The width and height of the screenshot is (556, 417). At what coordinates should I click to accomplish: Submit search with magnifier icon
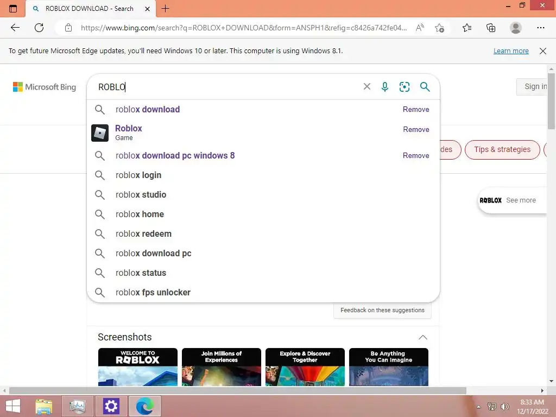point(425,86)
